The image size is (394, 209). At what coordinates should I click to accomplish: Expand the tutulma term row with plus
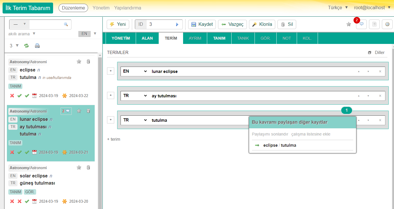(111, 120)
